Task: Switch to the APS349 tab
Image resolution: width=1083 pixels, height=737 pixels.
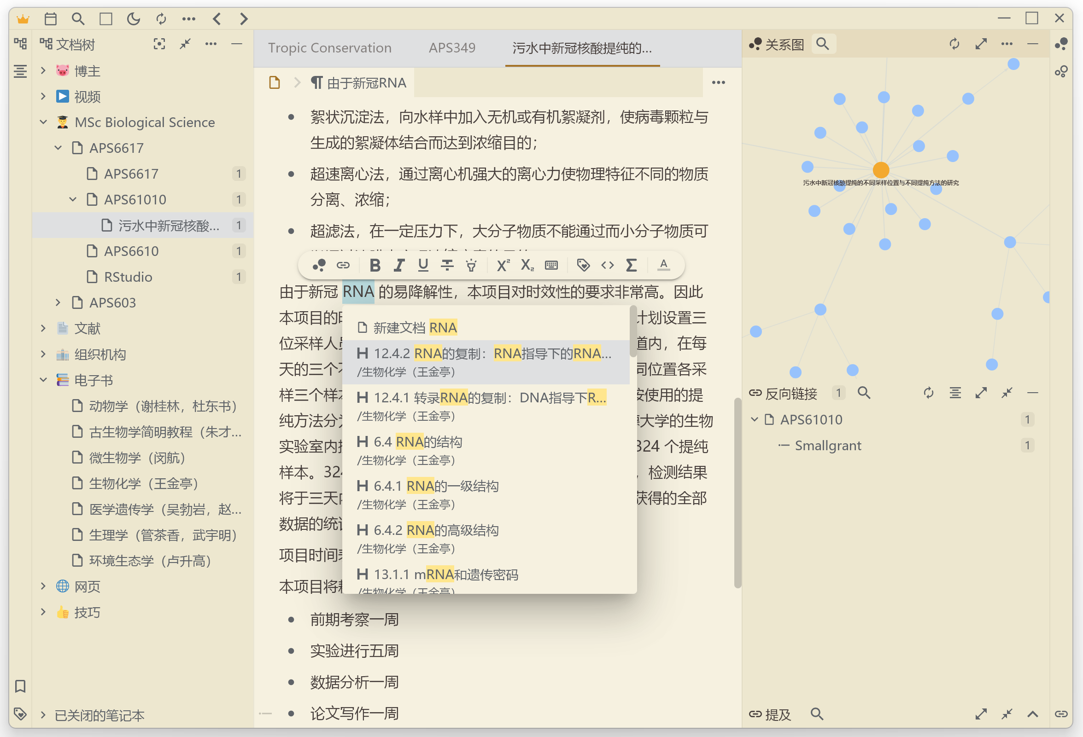Action: [451, 48]
